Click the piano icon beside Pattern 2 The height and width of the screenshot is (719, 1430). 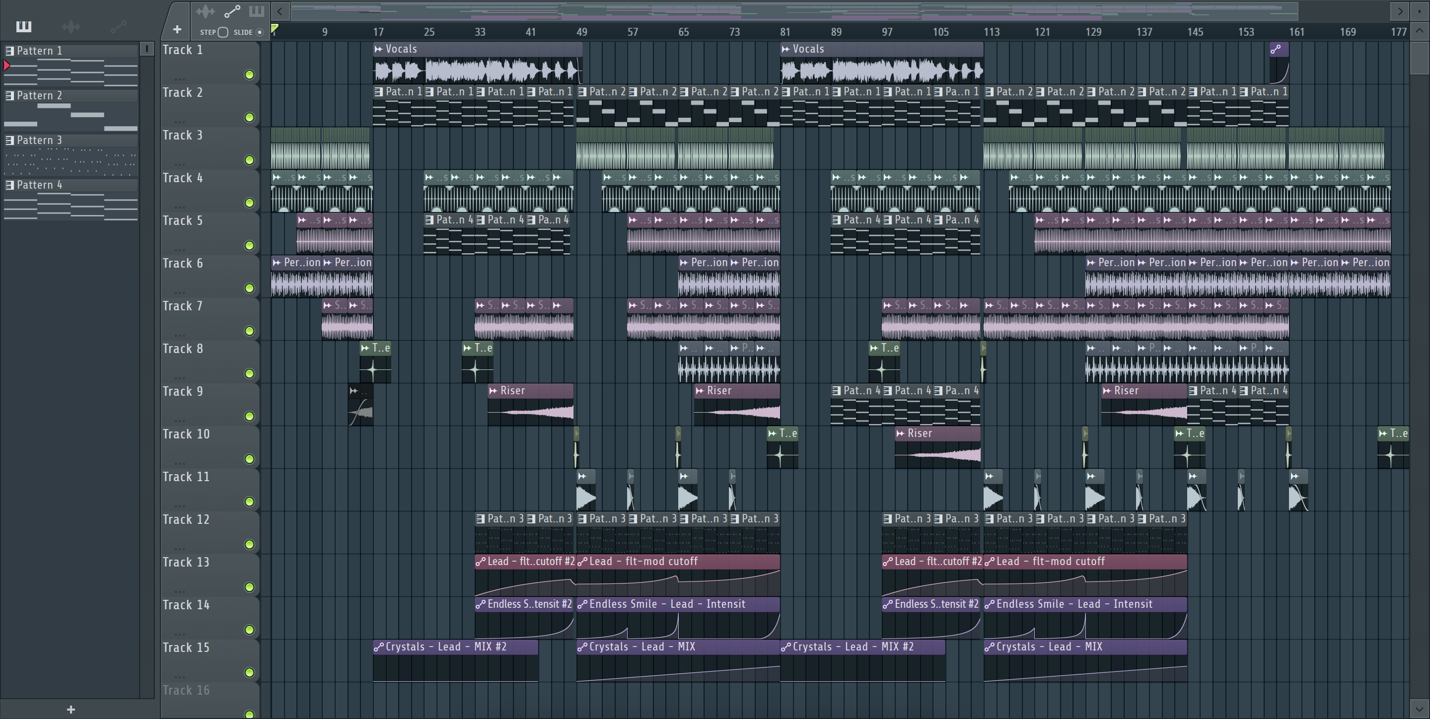pyautogui.click(x=9, y=95)
